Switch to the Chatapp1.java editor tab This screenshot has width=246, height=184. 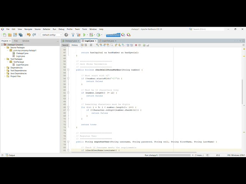[x=70, y=41]
